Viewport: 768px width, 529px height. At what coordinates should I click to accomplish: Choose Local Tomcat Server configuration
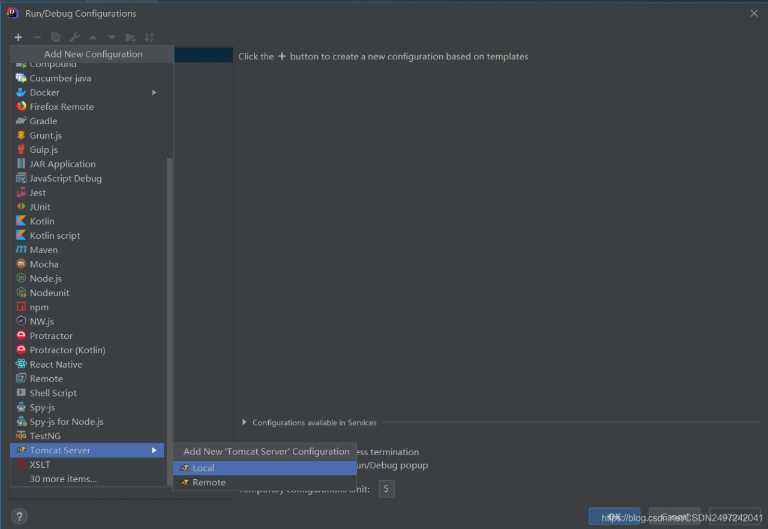(265, 468)
